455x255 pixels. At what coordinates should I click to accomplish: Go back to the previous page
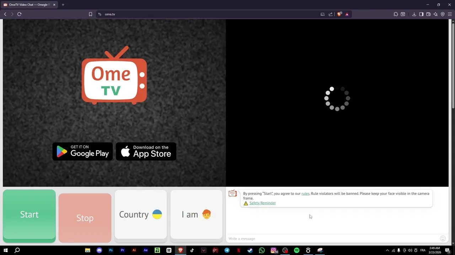point(5,14)
